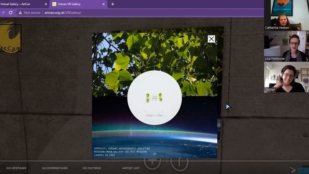Click the circular plus icon at bottom
The image size is (309, 174).
click(x=153, y=162)
